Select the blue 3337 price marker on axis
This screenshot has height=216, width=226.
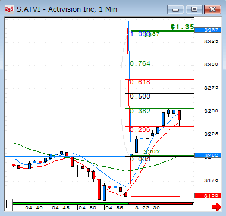click(208, 30)
